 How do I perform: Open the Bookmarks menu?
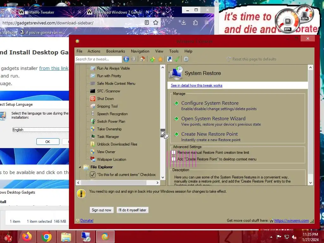tap(115, 51)
